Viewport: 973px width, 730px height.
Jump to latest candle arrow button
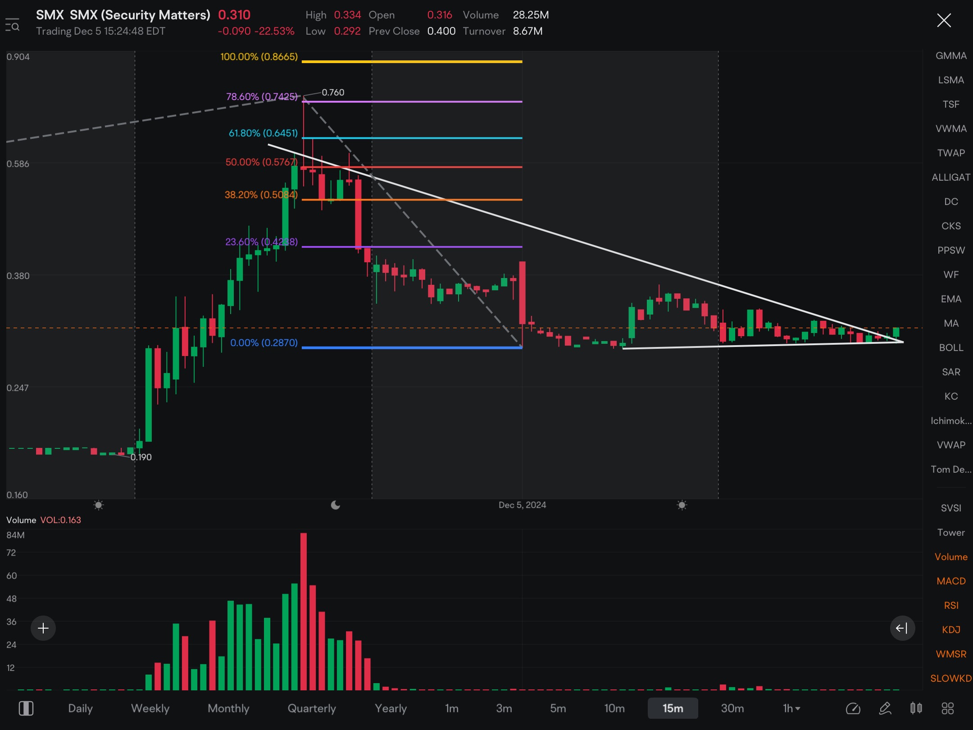[x=902, y=628]
